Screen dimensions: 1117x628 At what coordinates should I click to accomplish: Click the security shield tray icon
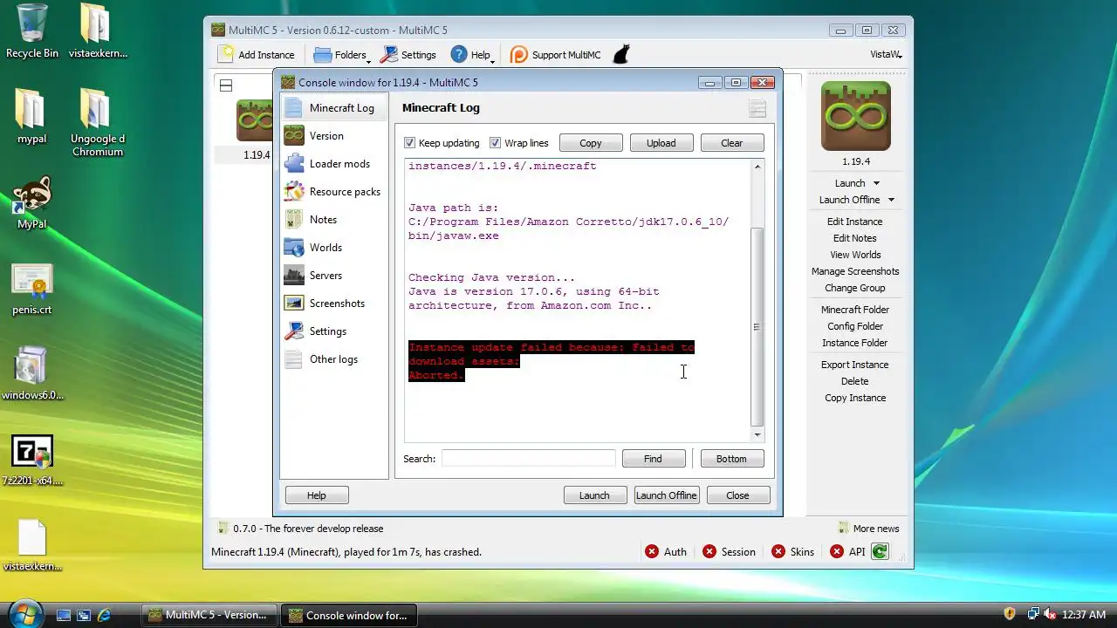1010,614
